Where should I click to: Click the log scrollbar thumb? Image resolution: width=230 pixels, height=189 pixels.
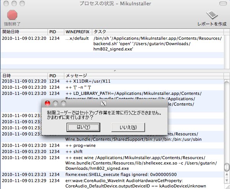point(227,167)
